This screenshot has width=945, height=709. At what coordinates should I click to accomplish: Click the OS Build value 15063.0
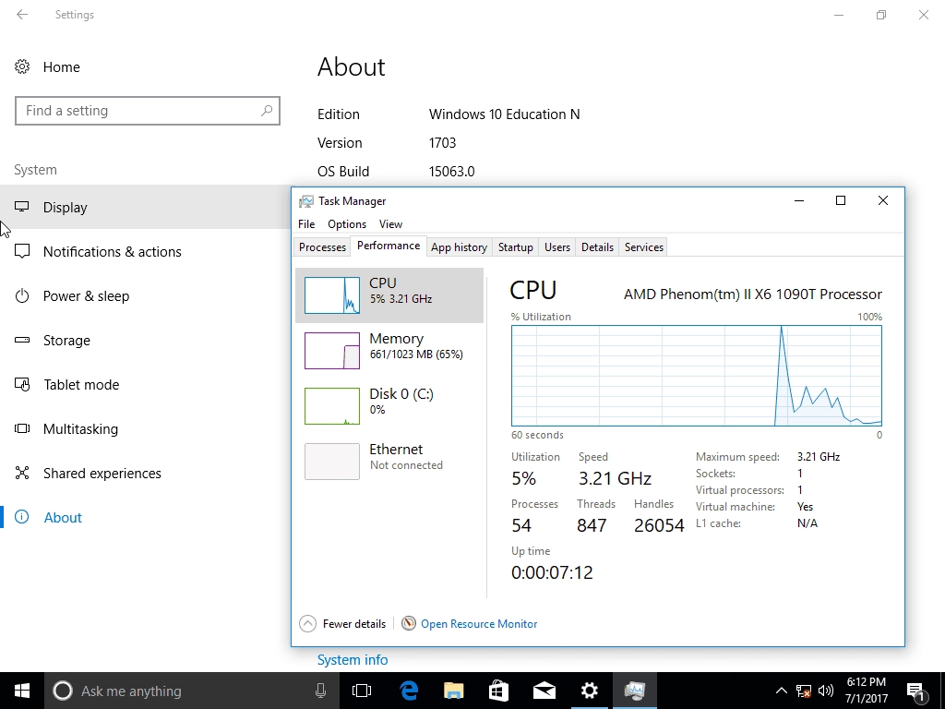(451, 172)
